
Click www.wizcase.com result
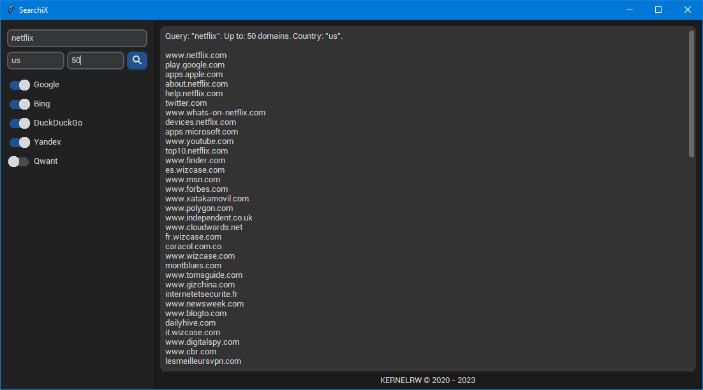[200, 256]
